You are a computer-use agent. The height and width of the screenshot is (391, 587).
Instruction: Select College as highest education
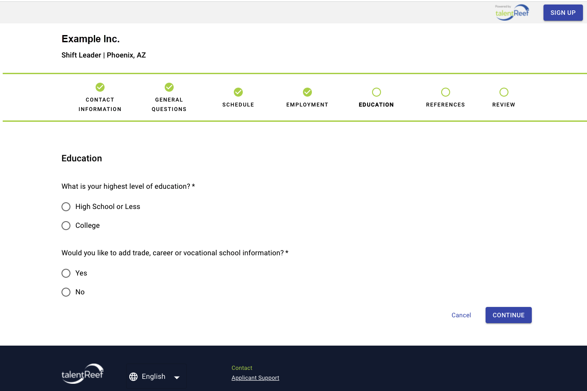point(66,226)
